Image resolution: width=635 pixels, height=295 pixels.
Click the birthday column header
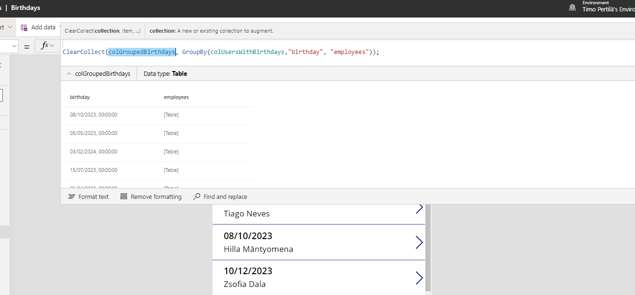point(80,97)
